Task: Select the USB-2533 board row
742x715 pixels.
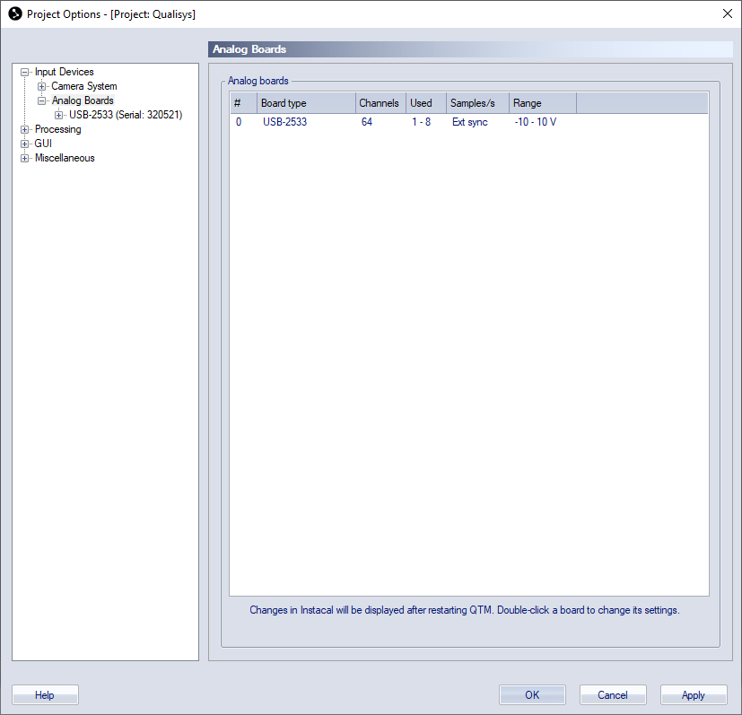Action: tap(284, 122)
